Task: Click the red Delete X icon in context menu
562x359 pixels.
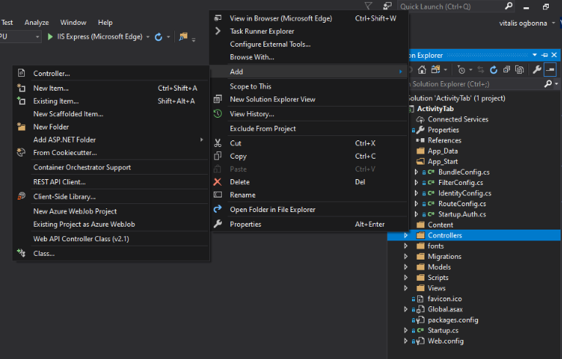Action: [x=217, y=181]
